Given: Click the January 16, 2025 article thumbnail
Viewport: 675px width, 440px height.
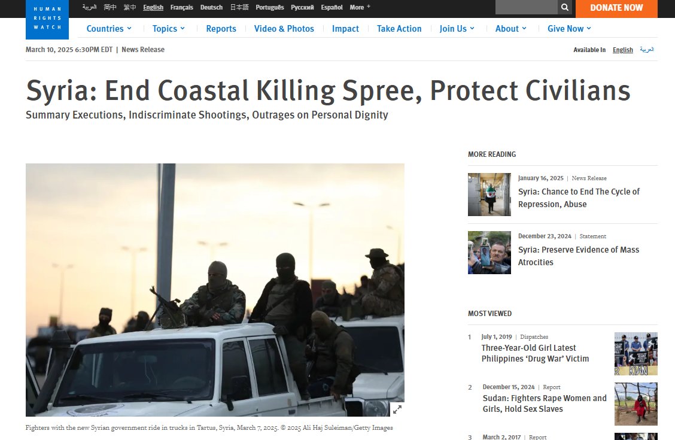Looking at the screenshot, I should pos(489,195).
